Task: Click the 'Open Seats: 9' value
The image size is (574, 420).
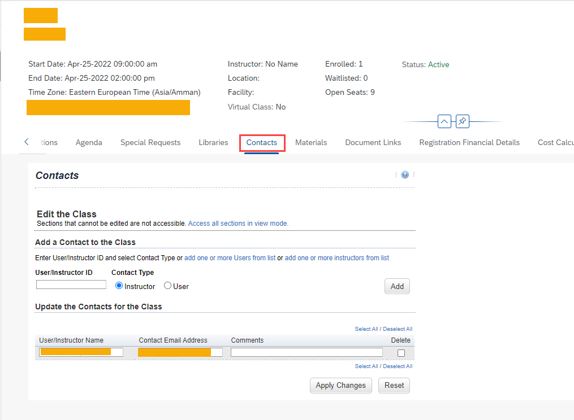Action: point(350,92)
